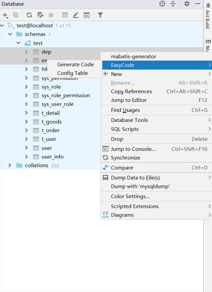
Task: Select the sys_role_permission table
Action: coord(65,95)
